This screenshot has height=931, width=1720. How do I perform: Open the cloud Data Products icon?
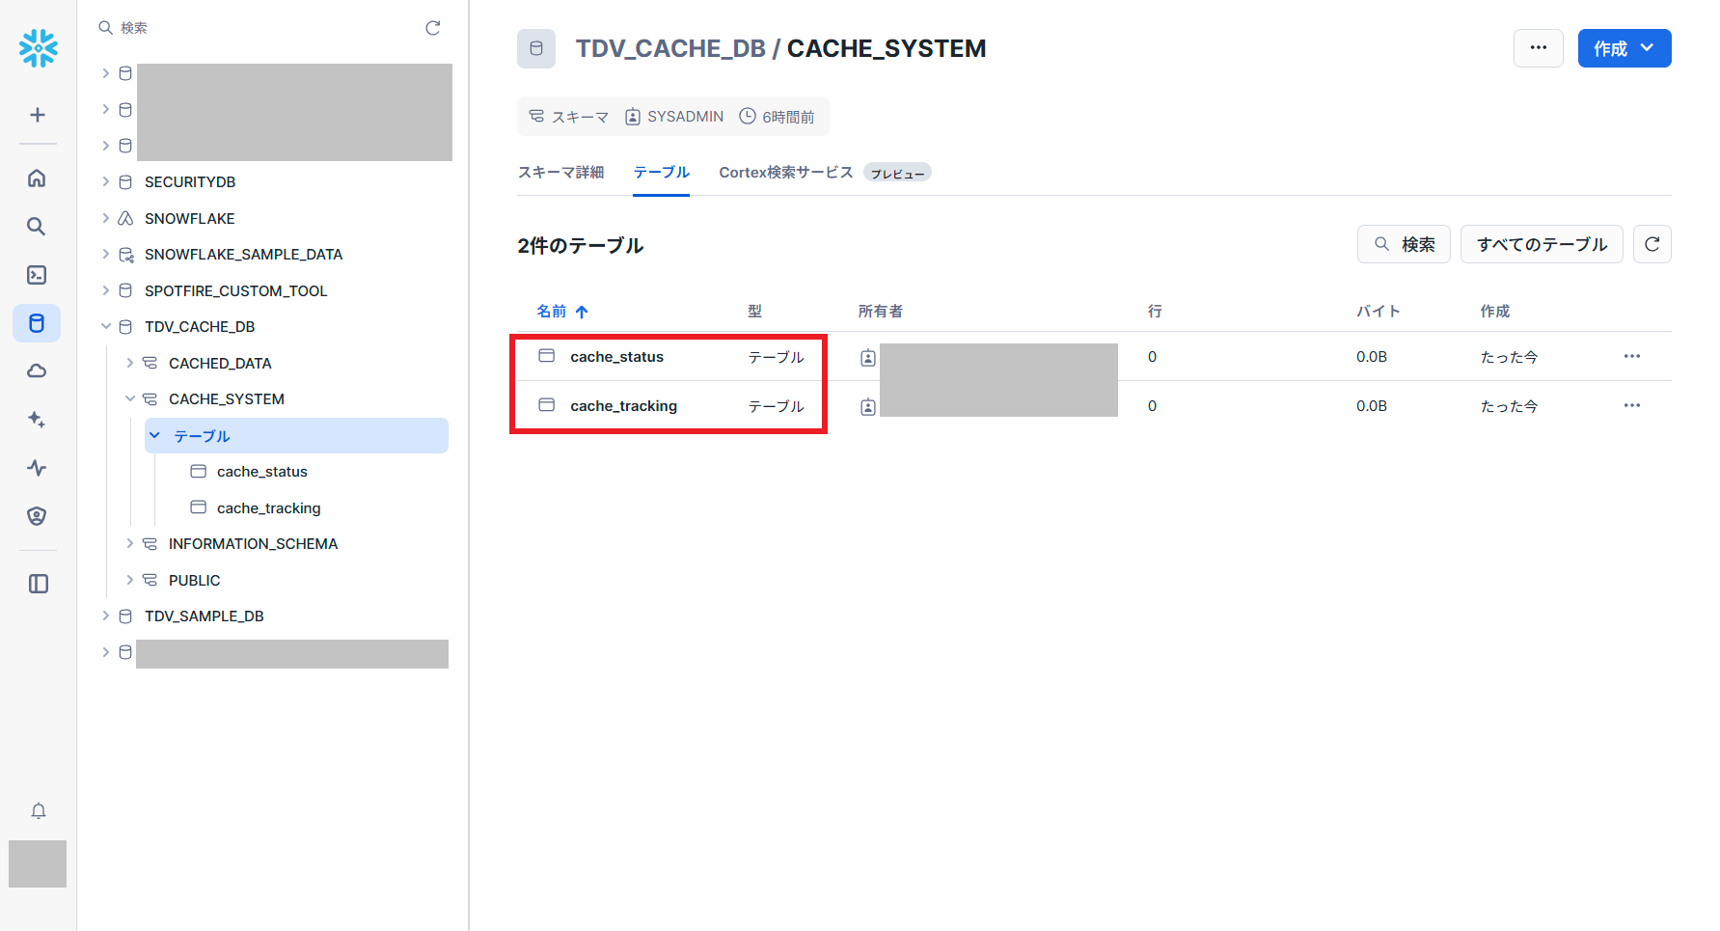[37, 371]
